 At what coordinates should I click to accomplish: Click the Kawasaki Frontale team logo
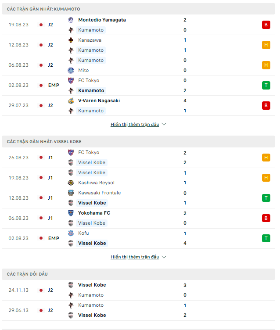point(71,193)
